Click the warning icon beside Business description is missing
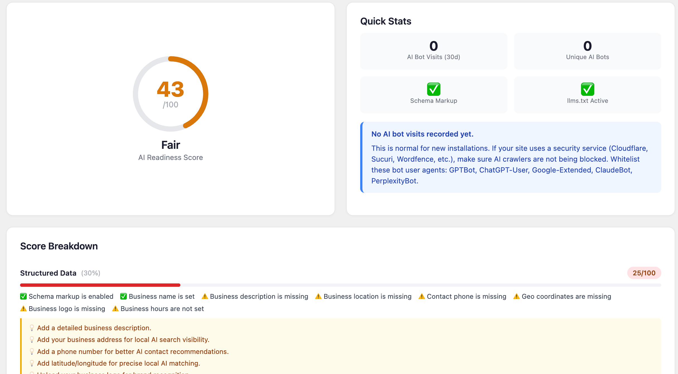The height and width of the screenshot is (374, 678). (x=205, y=297)
